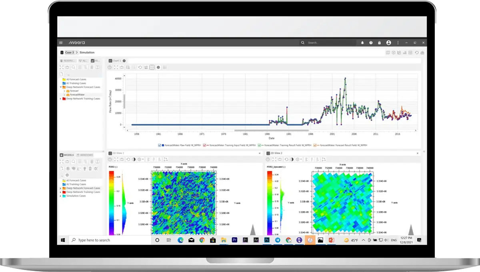Expand the Deep Network Training Cases folder
The height and width of the screenshot is (272, 480).
(x=61, y=99)
